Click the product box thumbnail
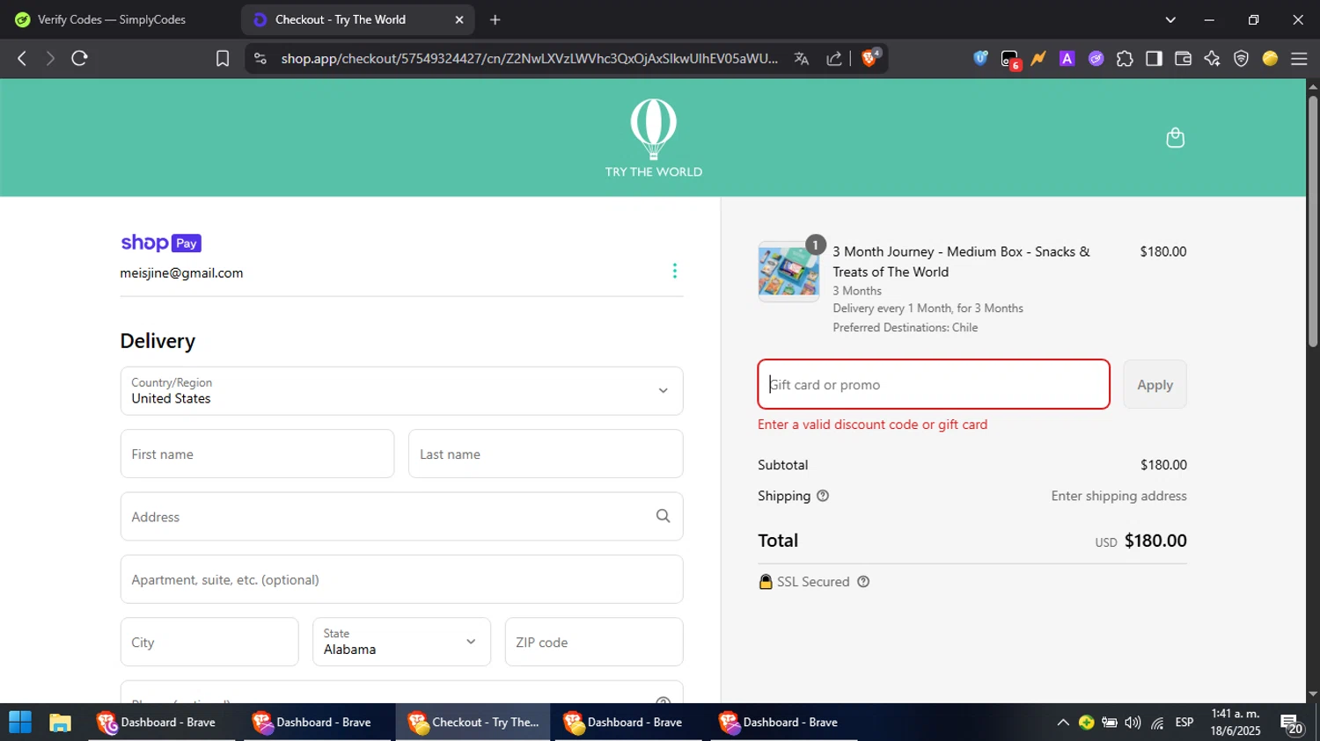Image resolution: width=1320 pixels, height=741 pixels. [x=788, y=272]
